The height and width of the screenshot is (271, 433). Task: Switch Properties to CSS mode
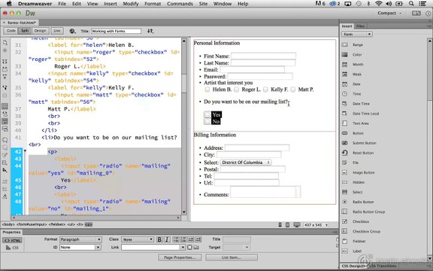tap(12, 248)
